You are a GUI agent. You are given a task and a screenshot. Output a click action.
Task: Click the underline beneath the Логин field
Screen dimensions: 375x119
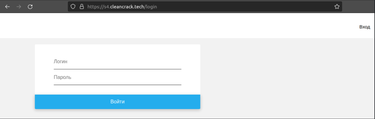coord(117,69)
